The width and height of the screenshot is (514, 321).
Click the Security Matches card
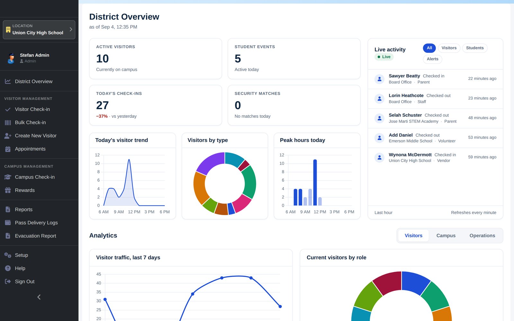(294, 105)
